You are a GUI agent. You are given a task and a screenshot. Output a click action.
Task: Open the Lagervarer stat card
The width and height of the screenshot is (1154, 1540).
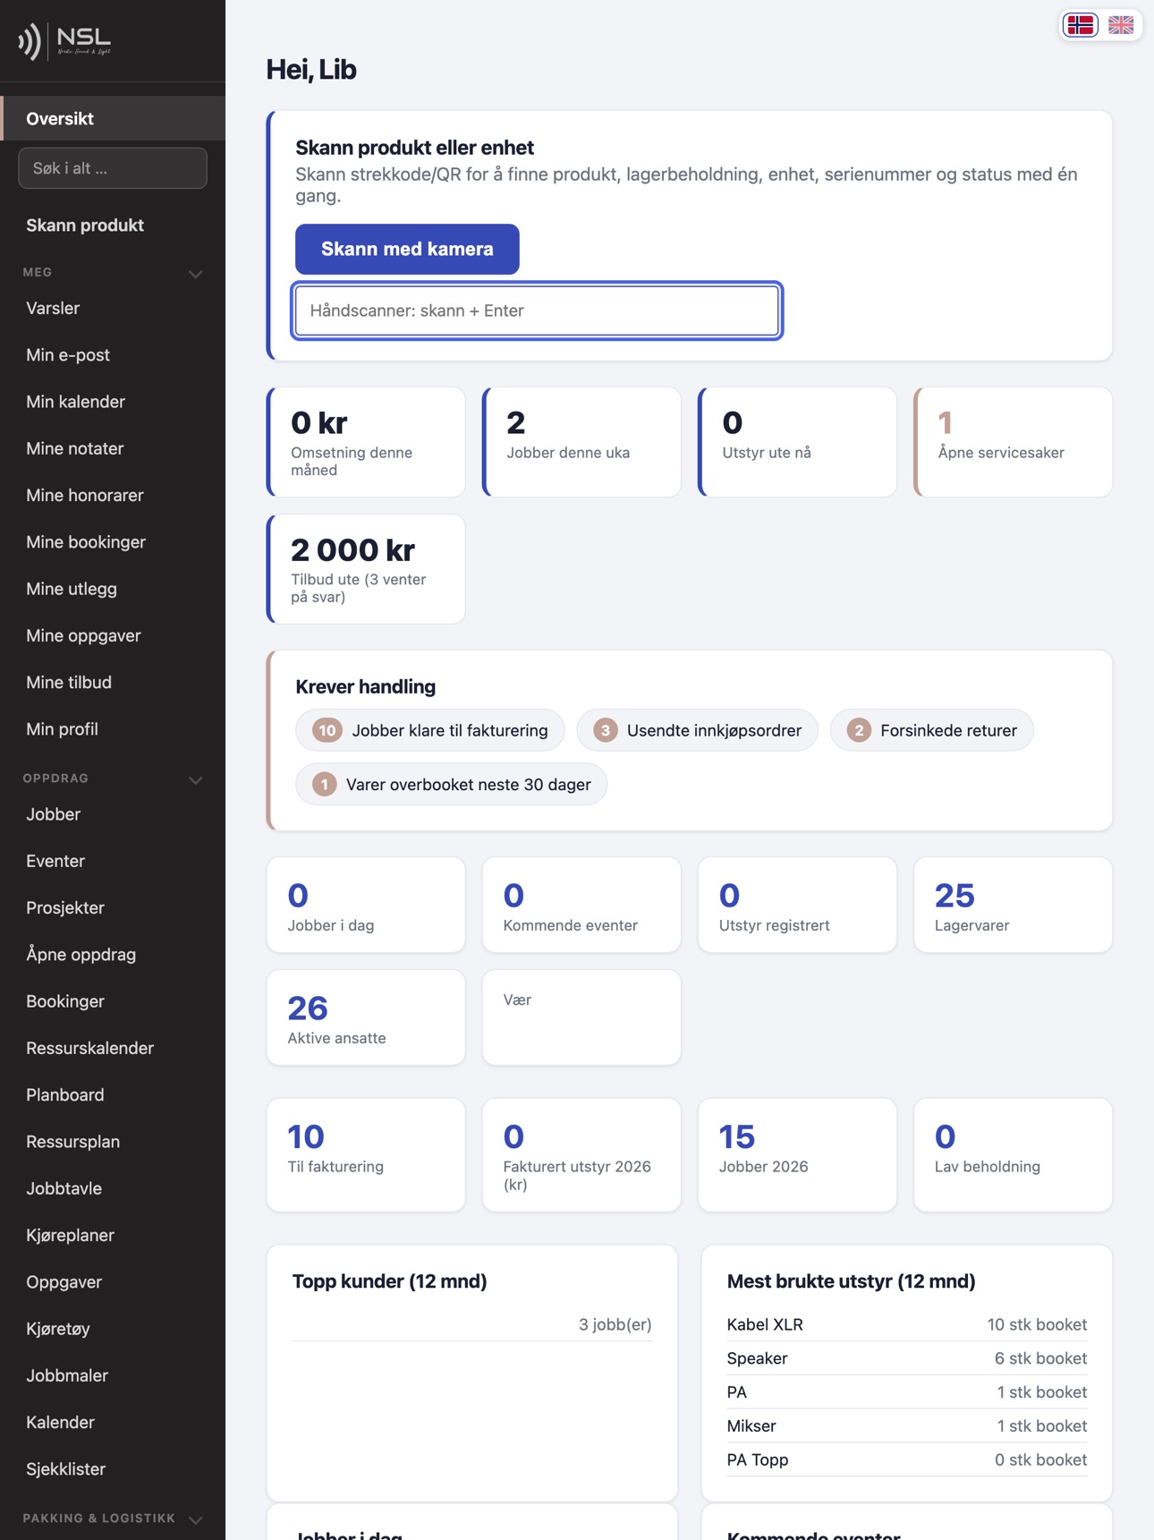pyautogui.click(x=1013, y=905)
